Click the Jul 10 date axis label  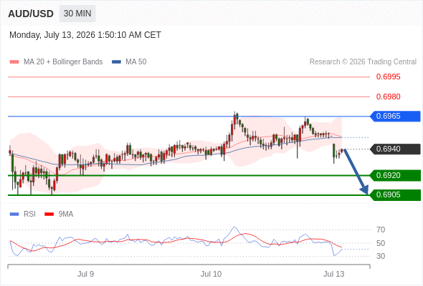pos(211,274)
